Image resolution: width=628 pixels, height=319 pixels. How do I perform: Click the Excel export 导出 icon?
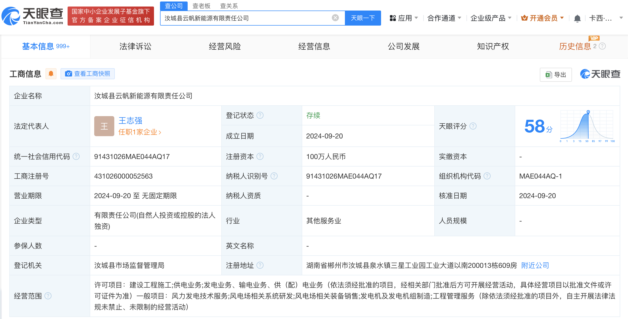coord(548,74)
